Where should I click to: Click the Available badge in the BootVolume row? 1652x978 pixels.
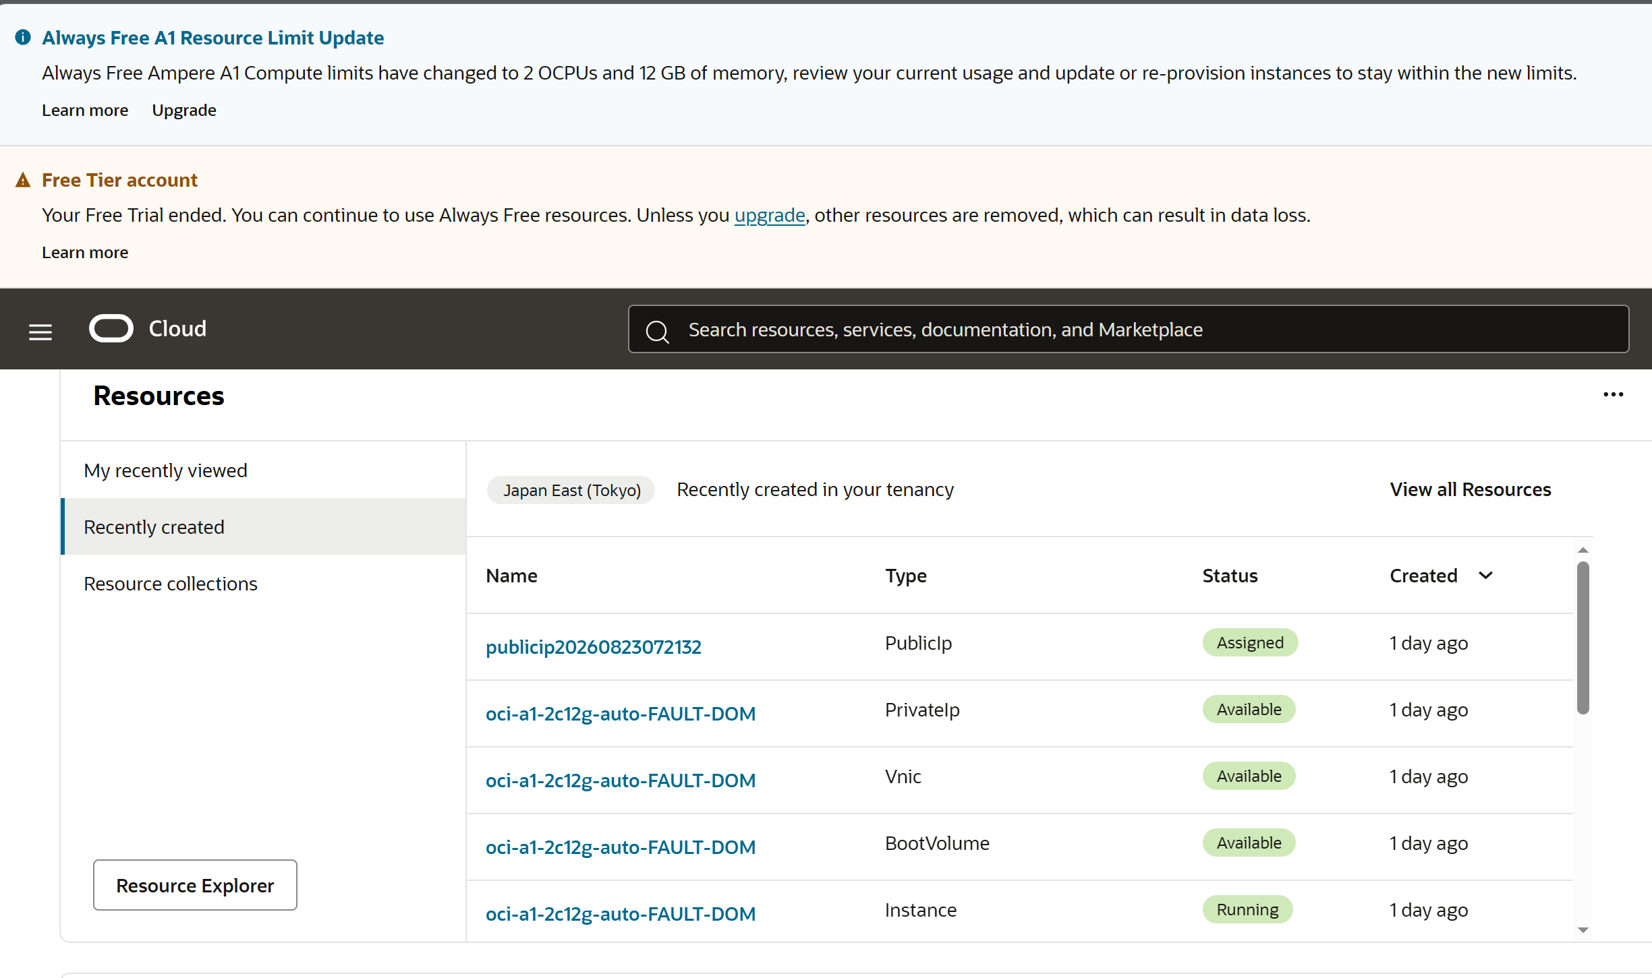[x=1249, y=843]
